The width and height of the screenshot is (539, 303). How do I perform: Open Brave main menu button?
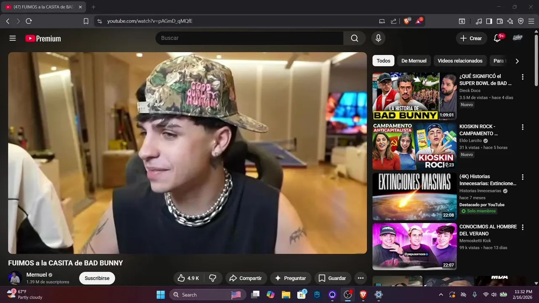531,21
